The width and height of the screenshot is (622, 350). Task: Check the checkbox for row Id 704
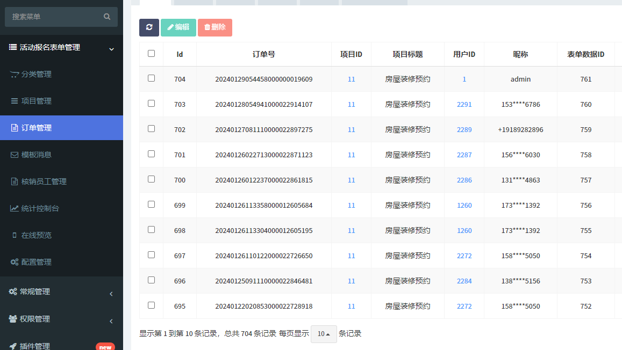pyautogui.click(x=151, y=78)
